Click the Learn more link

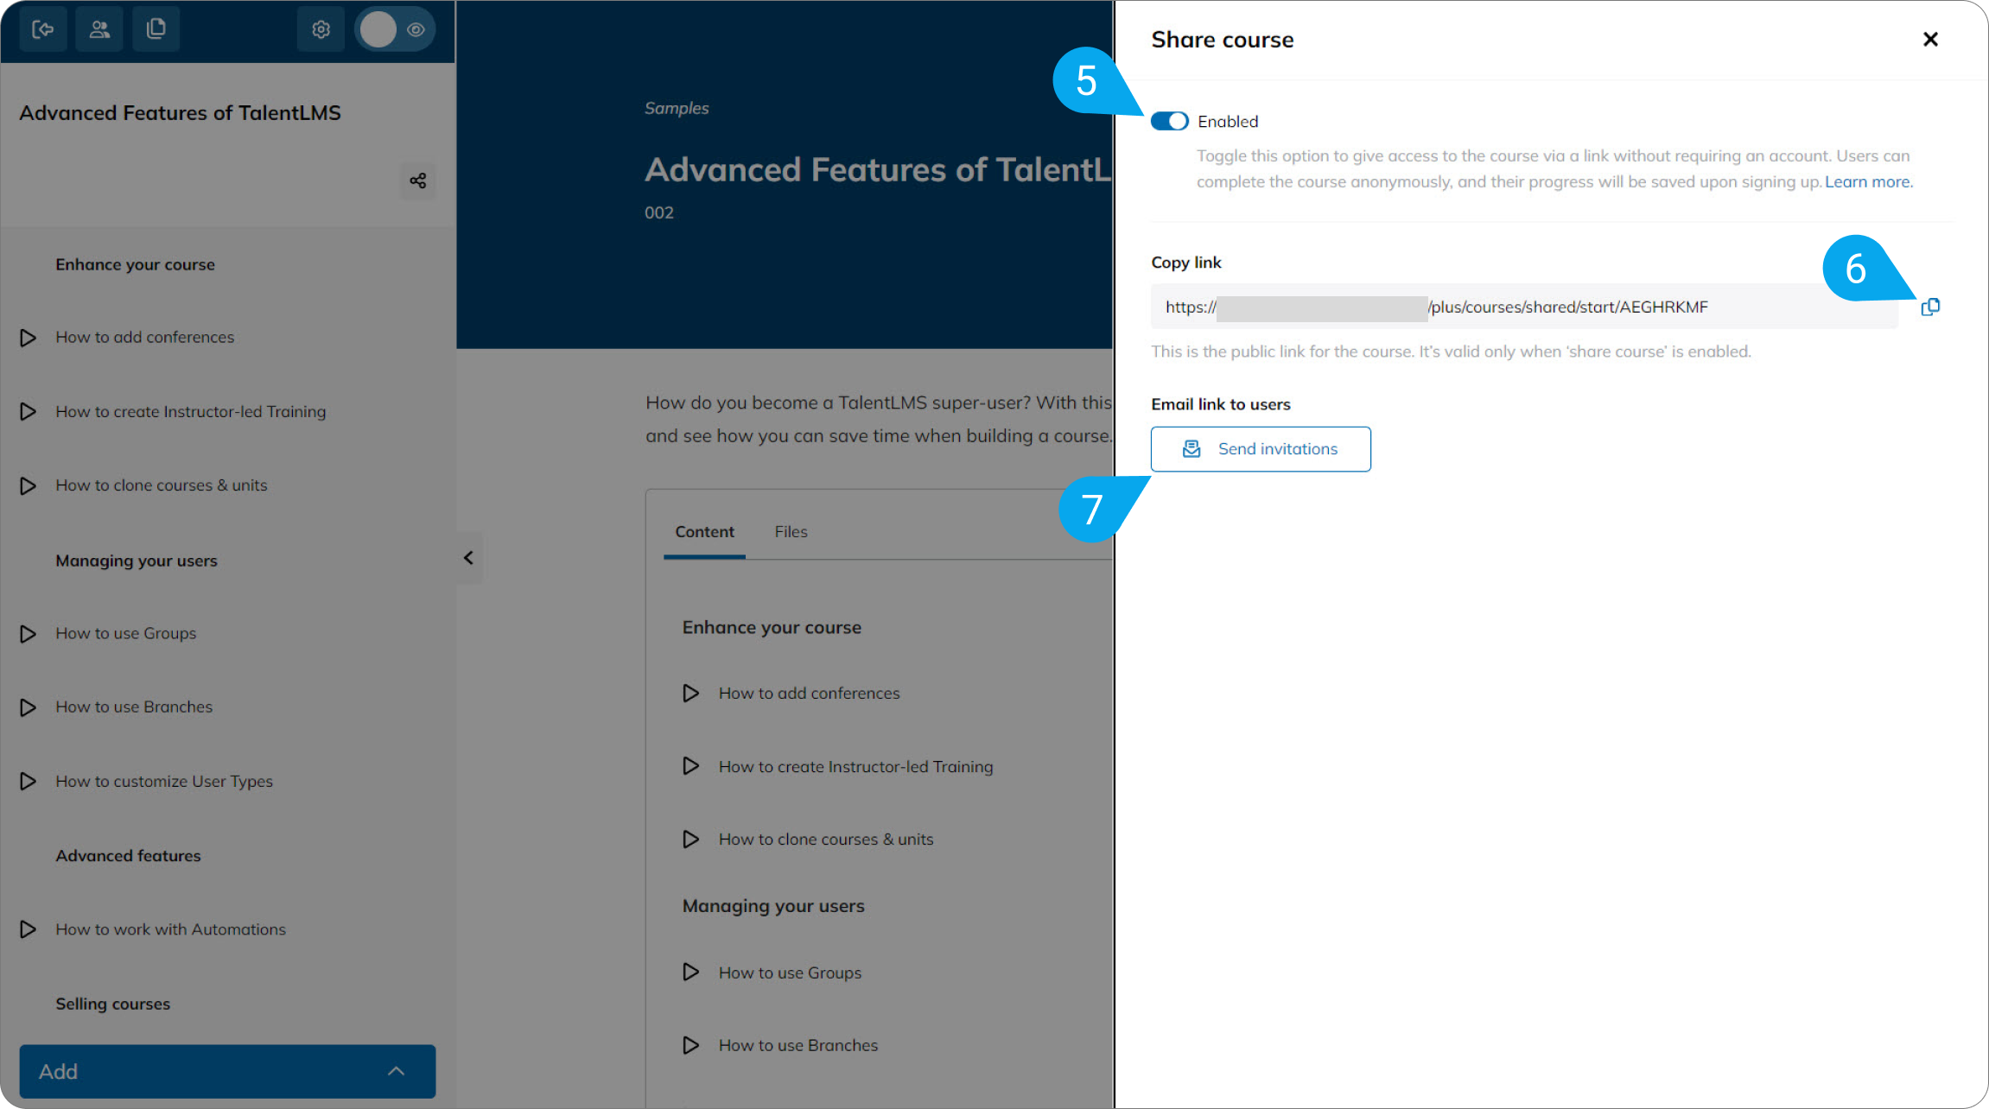click(x=1868, y=181)
